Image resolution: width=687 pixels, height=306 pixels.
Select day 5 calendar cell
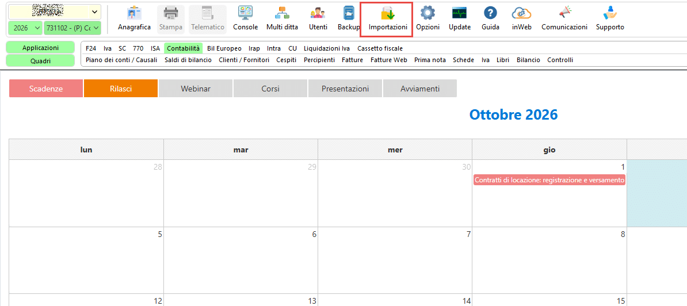point(86,260)
